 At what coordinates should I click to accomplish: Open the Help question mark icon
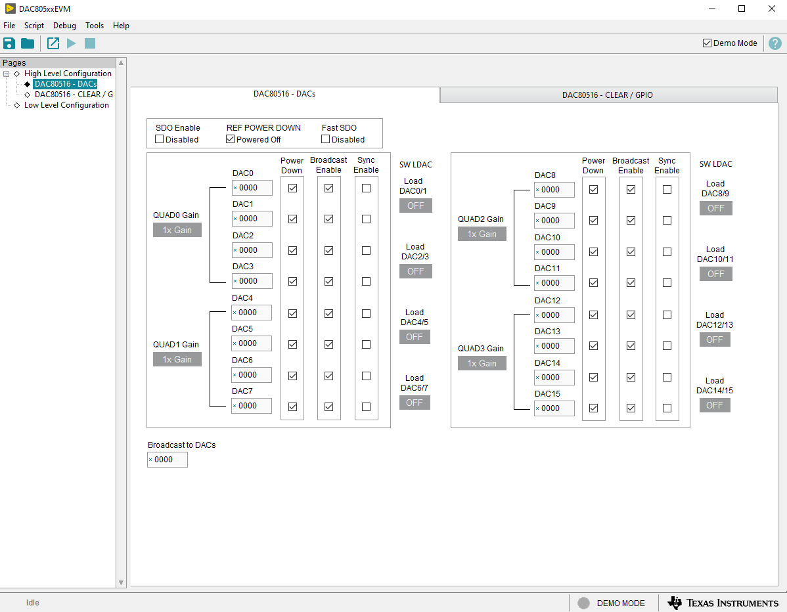(775, 43)
